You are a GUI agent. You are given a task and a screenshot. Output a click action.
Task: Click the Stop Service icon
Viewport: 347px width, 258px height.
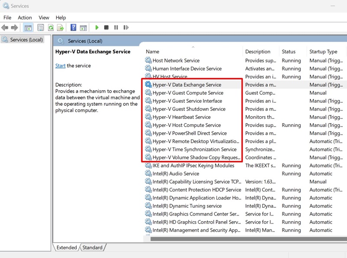click(x=106, y=27)
